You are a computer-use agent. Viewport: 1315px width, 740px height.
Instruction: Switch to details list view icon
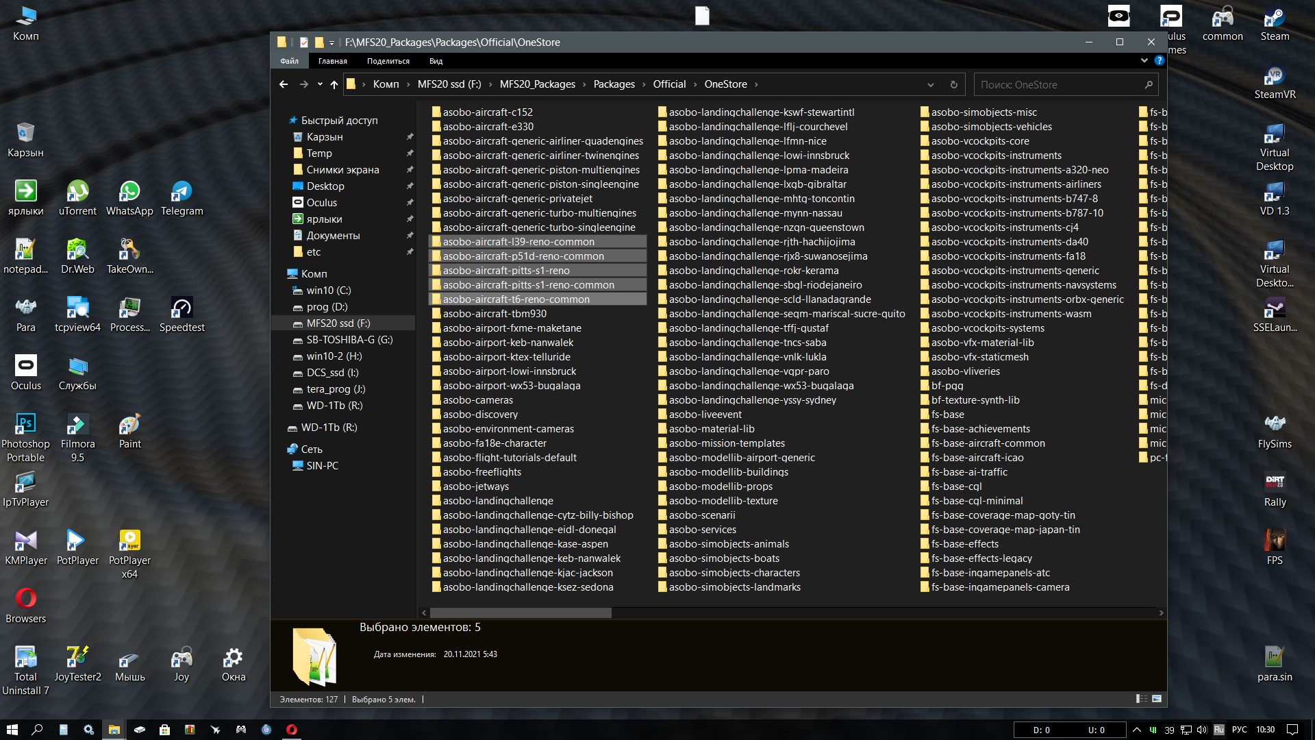[x=1141, y=699]
